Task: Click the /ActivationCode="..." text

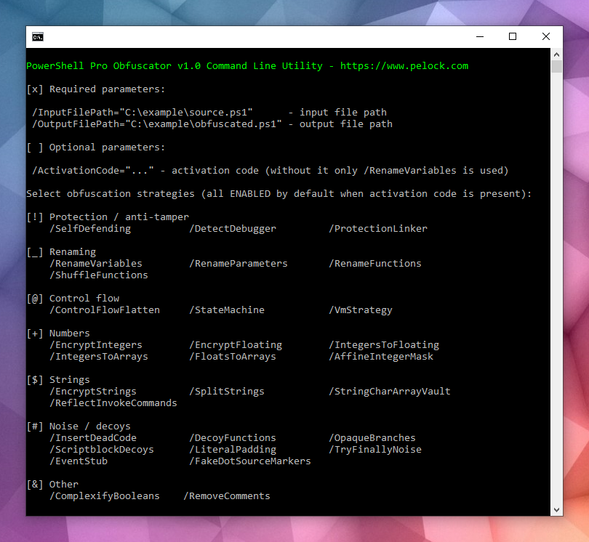Action: [93, 171]
